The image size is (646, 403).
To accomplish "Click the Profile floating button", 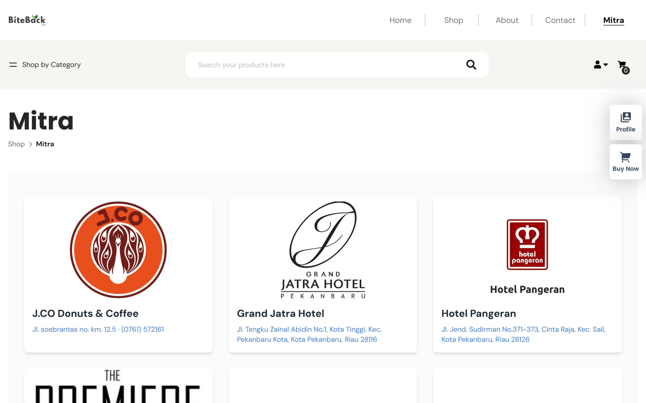I will (626, 122).
